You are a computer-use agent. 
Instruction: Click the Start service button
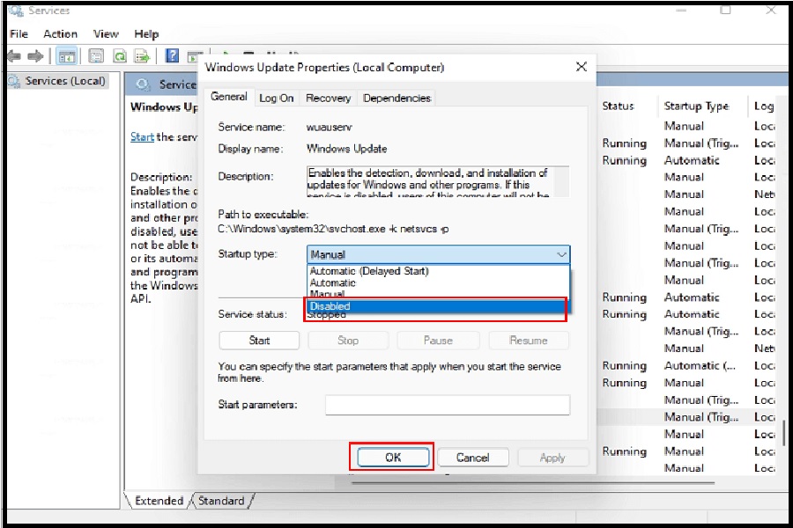pos(259,341)
